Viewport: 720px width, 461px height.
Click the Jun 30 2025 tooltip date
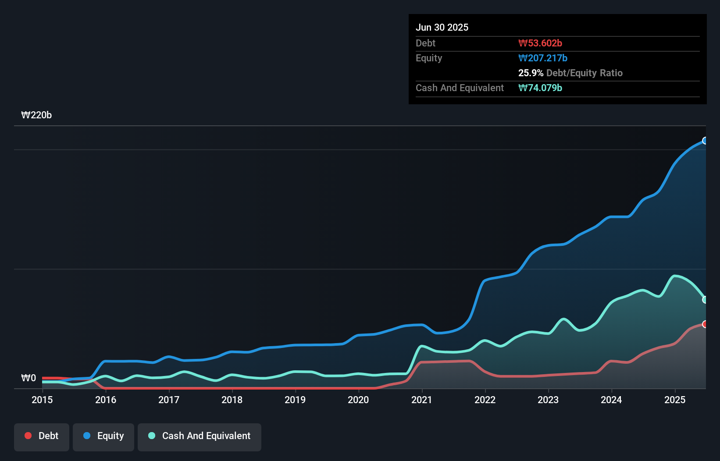click(x=442, y=28)
